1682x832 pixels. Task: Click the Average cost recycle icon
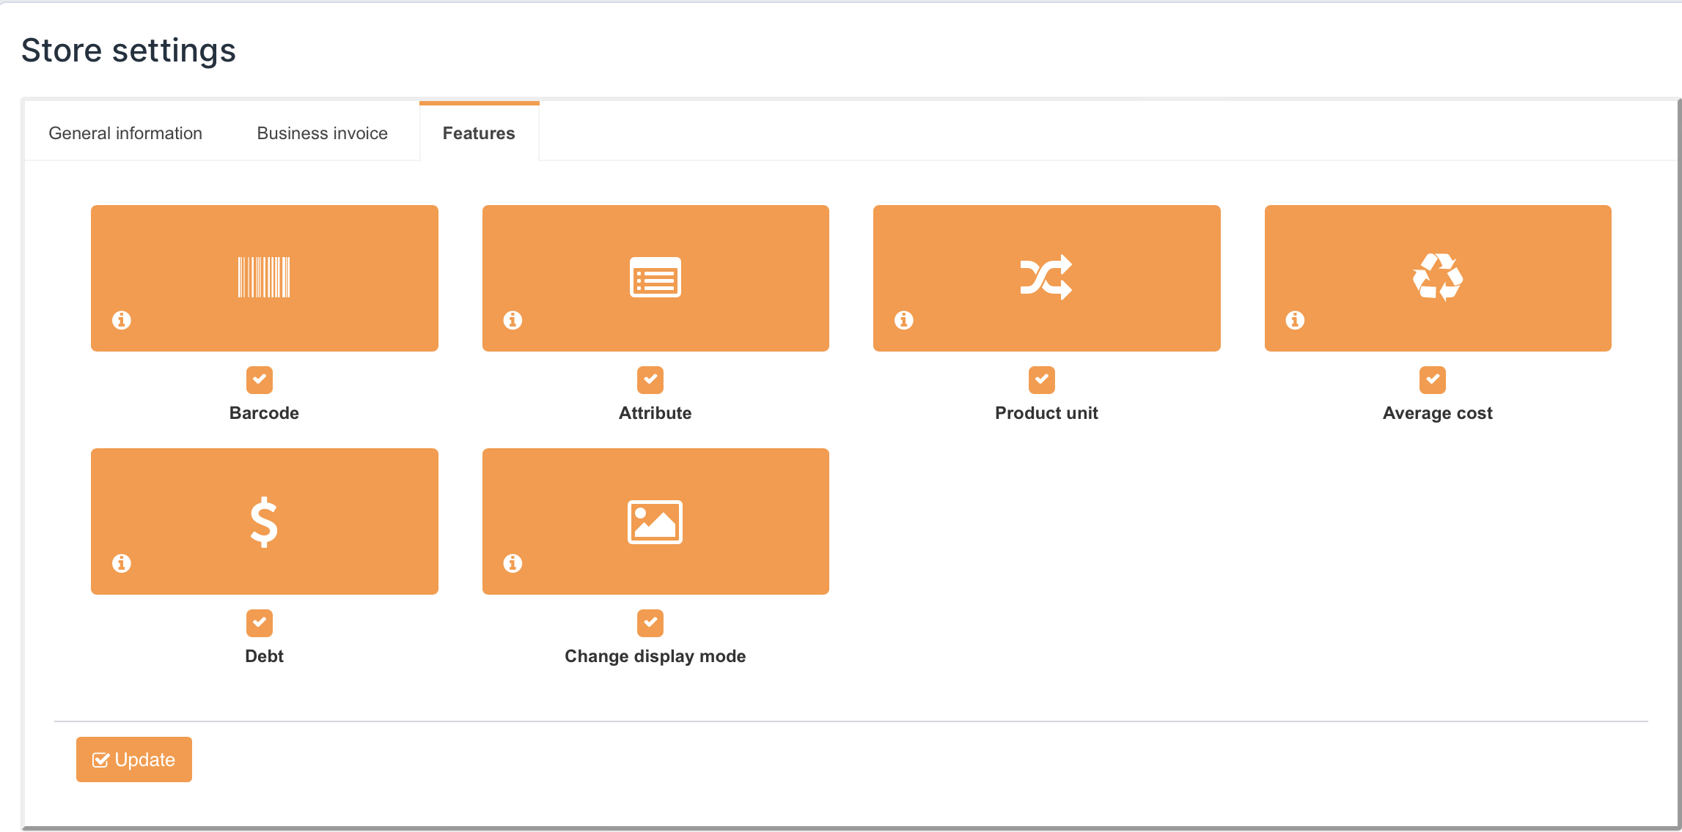pyautogui.click(x=1437, y=278)
